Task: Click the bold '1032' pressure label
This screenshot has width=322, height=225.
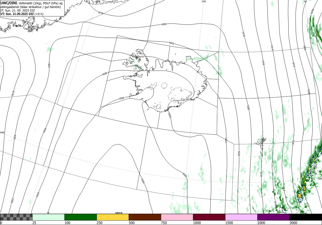Action: point(119,213)
